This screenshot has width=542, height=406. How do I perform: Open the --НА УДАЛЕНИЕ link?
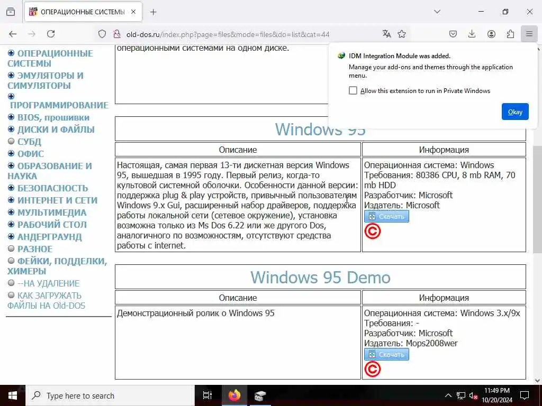coord(48,283)
